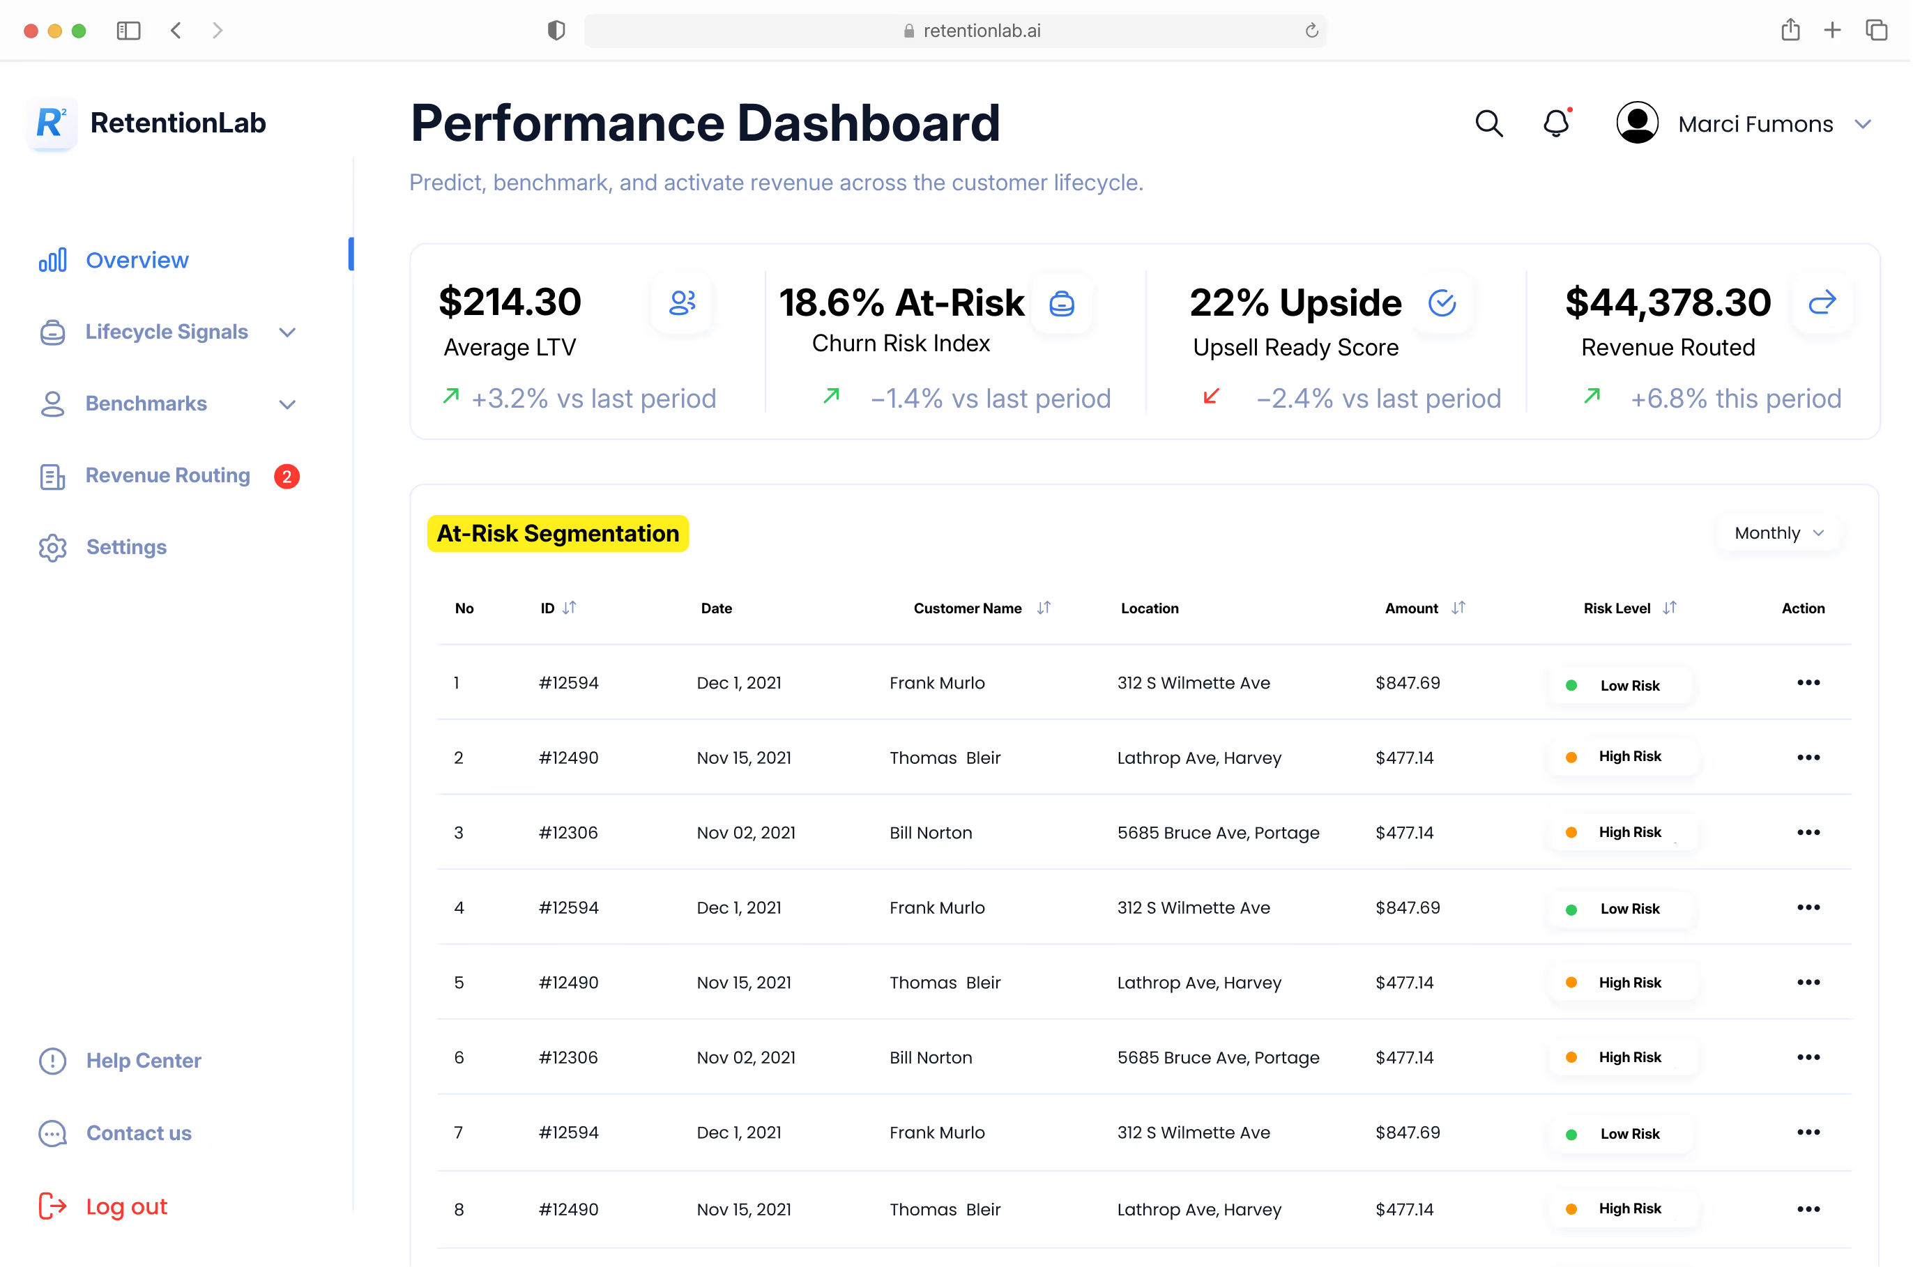Open the Revenue Routing menu item
This screenshot has width=1913, height=1267.
click(168, 476)
